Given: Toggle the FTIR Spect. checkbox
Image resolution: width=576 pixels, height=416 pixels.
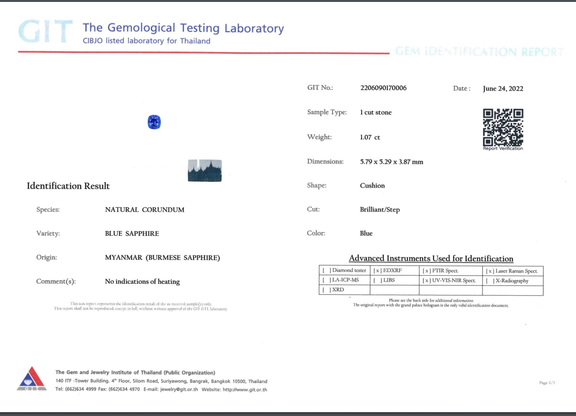Looking at the screenshot, I should (426, 271).
